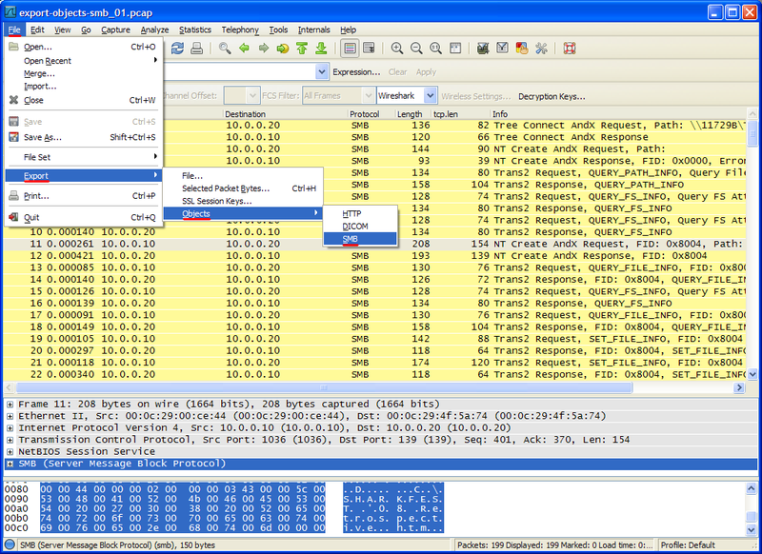Click the status bar expert info circle icon
Viewport: 762px width, 554px height.
pyautogui.click(x=10, y=544)
